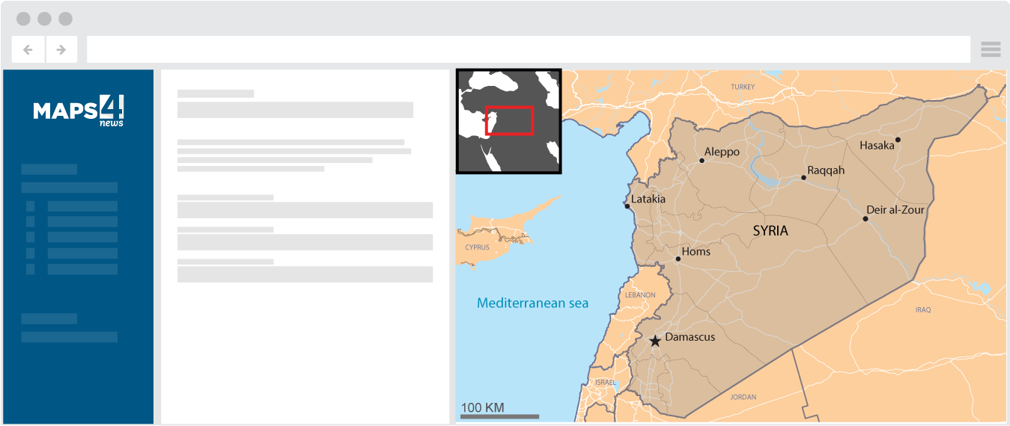Image resolution: width=1010 pixels, height=426 pixels.
Task: Click the 100 KM scale bar
Action: click(x=499, y=416)
